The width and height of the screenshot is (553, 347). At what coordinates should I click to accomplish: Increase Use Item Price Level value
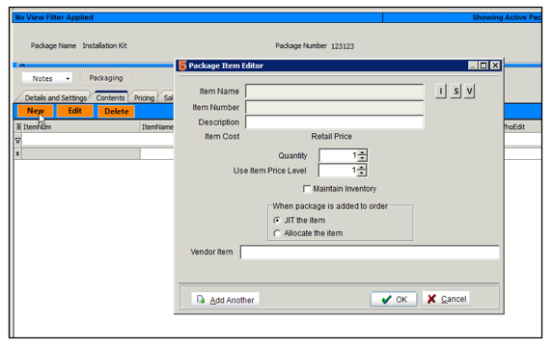(x=362, y=168)
